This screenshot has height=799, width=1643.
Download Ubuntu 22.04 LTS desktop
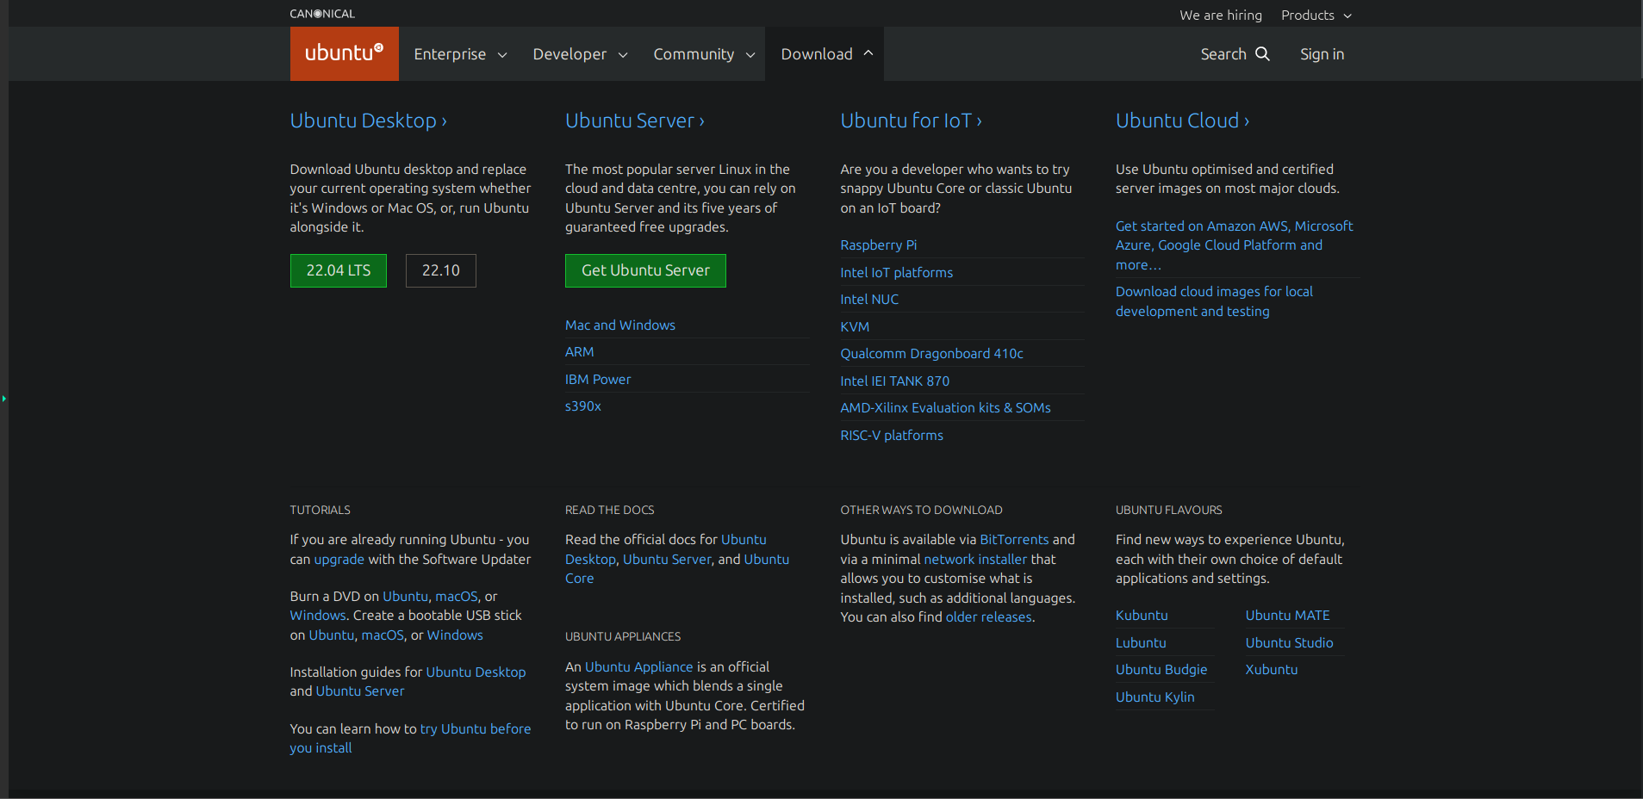click(338, 270)
